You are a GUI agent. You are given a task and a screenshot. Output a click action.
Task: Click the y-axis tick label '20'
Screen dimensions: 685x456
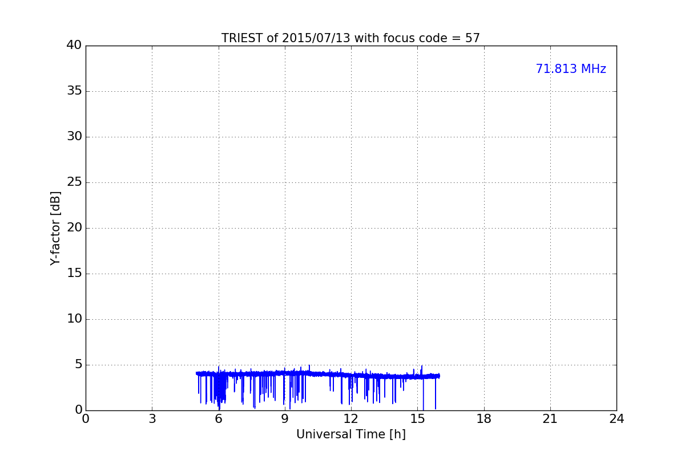74,228
